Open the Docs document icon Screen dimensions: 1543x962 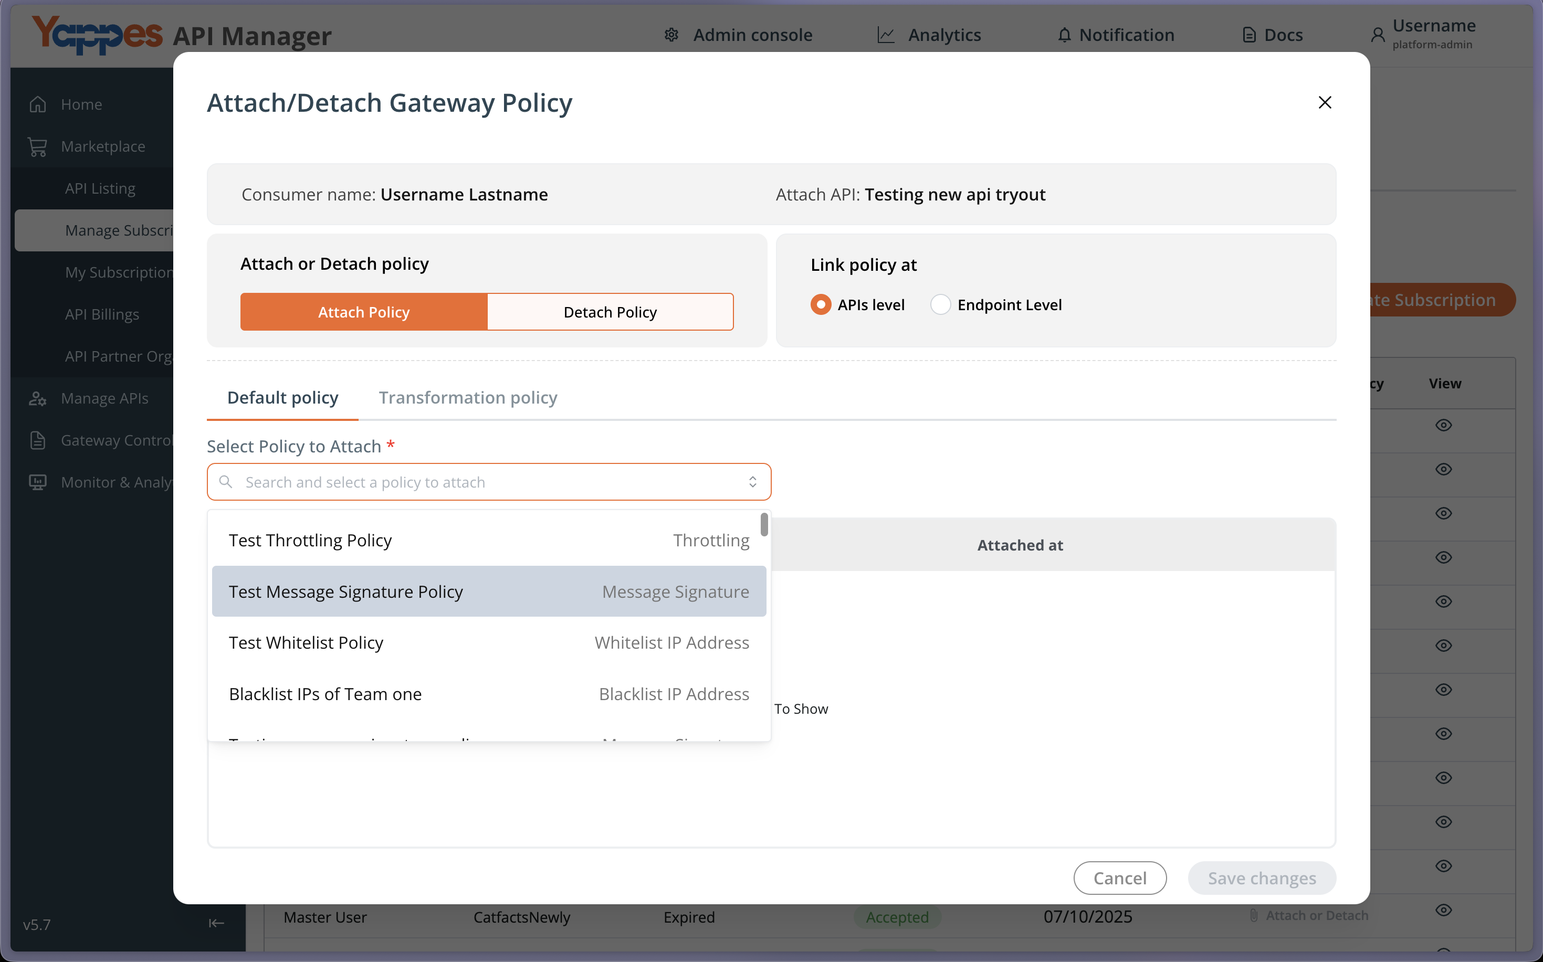point(1249,35)
